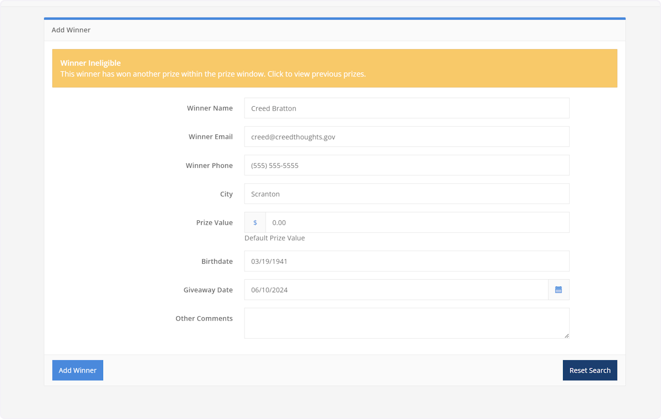Image resolution: width=661 pixels, height=419 pixels.
Task: Click the Giveaway Date label
Action: tap(208, 290)
